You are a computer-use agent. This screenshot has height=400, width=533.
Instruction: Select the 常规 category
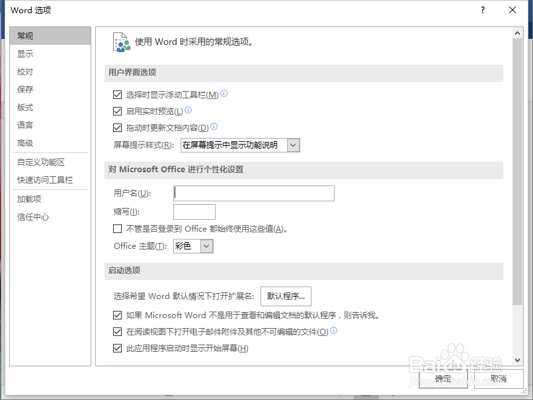[50, 36]
